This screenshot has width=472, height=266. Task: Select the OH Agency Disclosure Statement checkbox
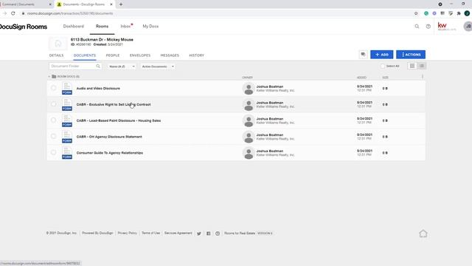tap(53, 136)
